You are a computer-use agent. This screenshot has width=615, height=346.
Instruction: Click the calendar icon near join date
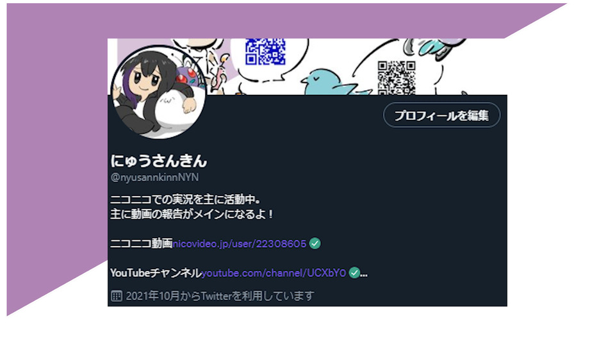tap(117, 296)
